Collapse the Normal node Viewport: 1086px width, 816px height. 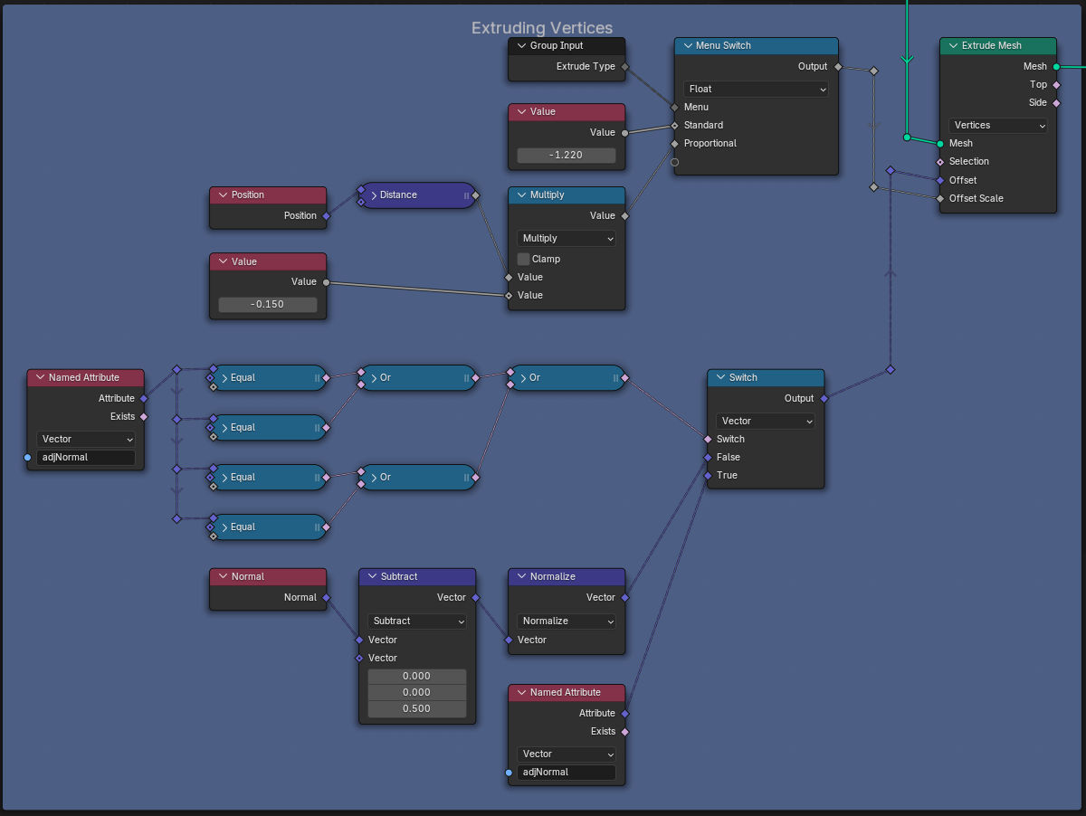coord(222,576)
